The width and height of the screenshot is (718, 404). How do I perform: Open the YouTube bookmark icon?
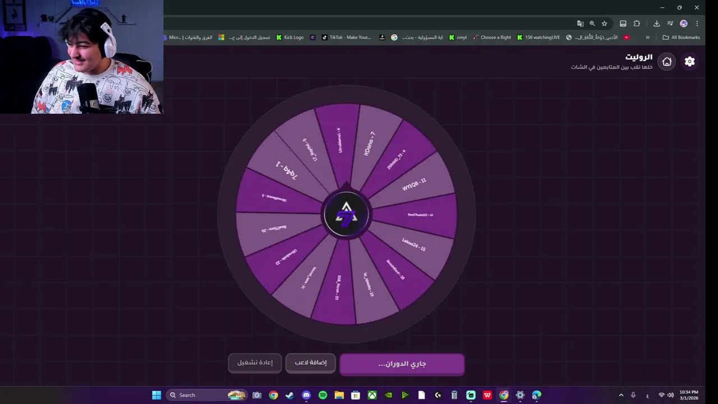627,38
